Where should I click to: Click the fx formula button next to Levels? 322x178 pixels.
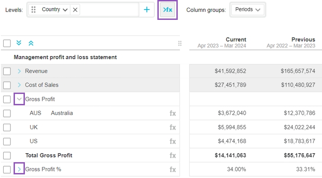(167, 9)
